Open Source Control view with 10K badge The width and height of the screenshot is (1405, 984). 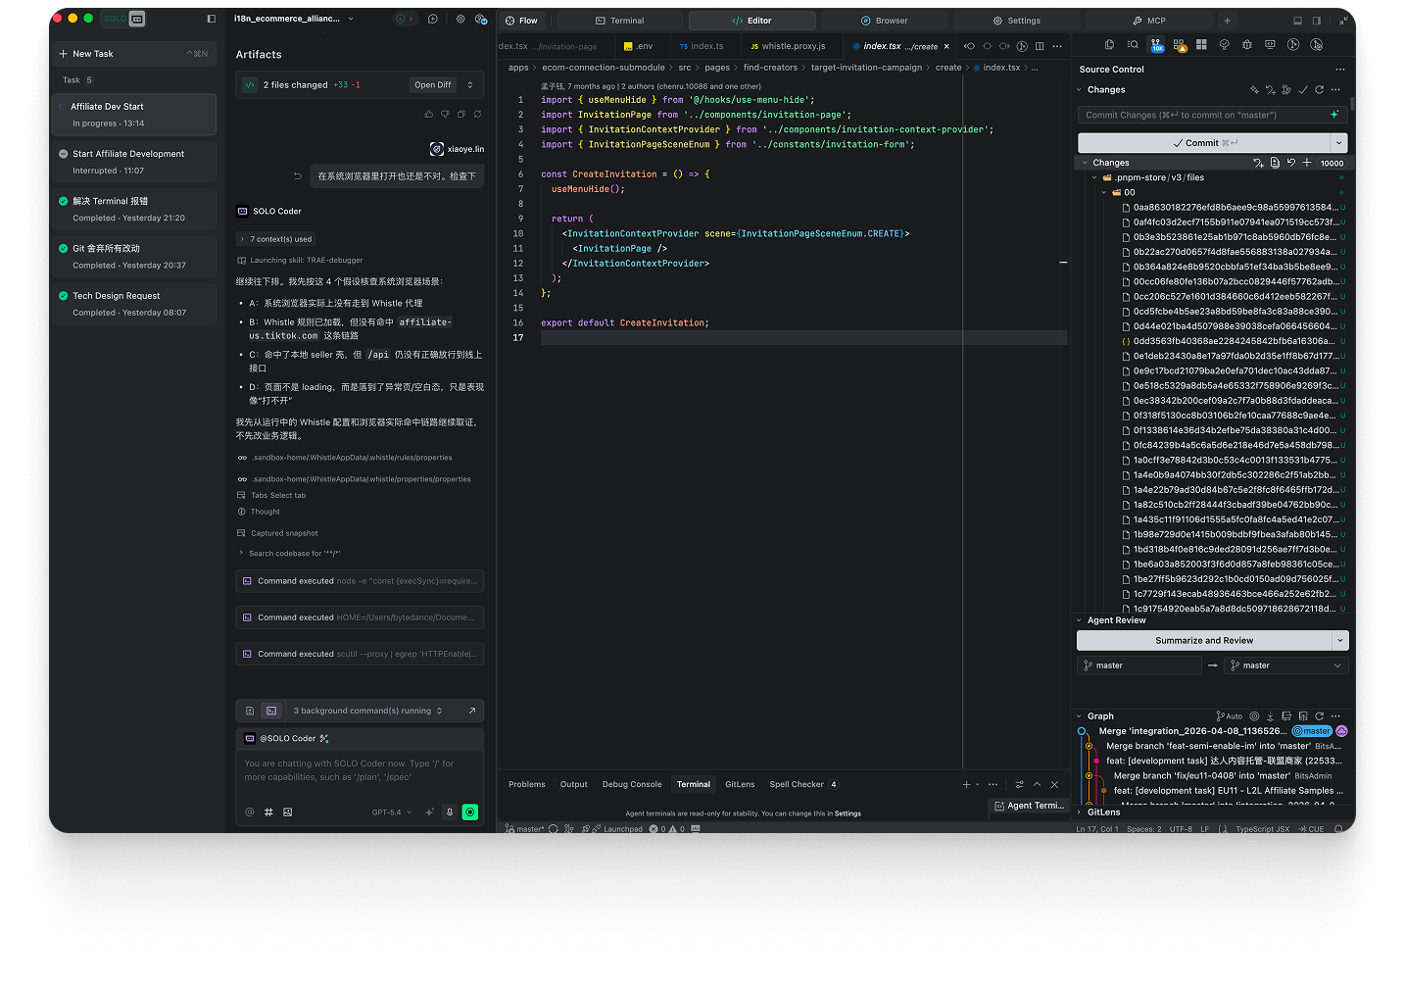point(1156,45)
